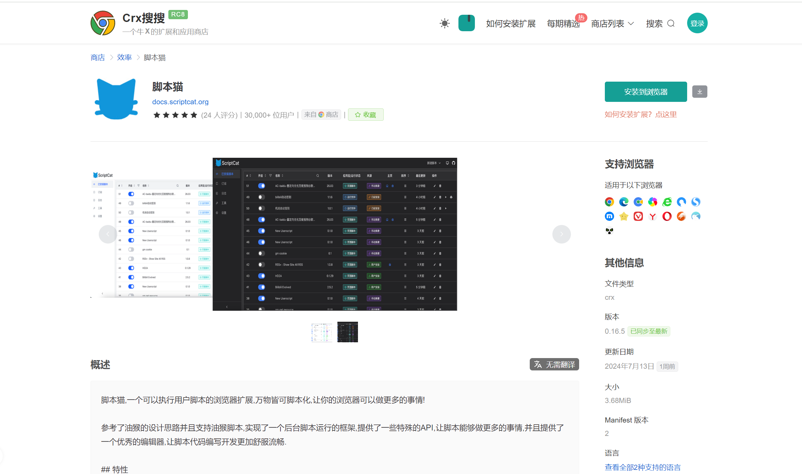Screen dimensions: 802x474
Task: Click the Vivaldi browser icon
Action: click(638, 216)
